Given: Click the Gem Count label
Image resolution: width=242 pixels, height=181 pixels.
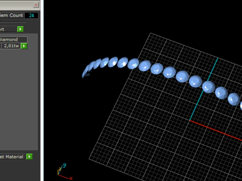Looking at the screenshot, I should pyautogui.click(x=11, y=15).
